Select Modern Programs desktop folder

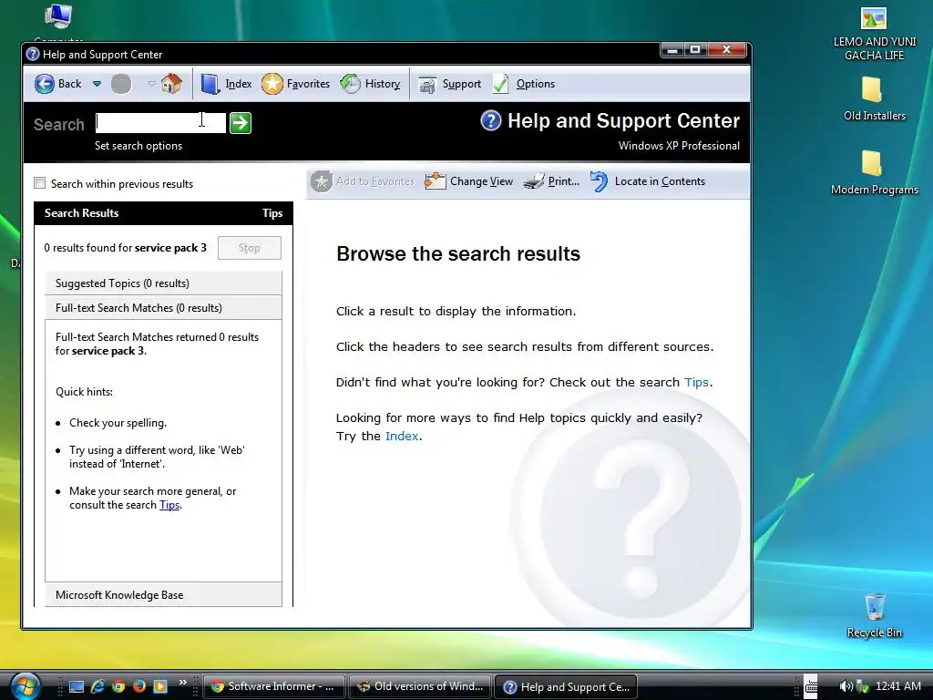(x=874, y=172)
